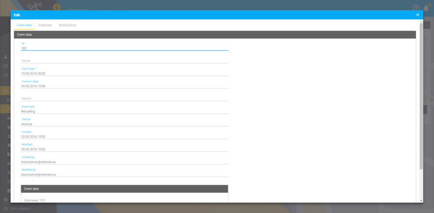
Task: Expand the All companies dropdown arrow
Action: tap(120, 9)
